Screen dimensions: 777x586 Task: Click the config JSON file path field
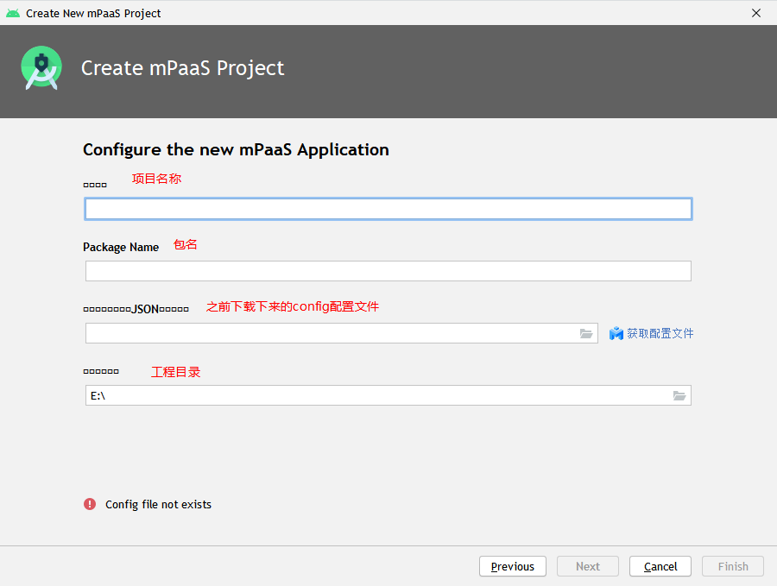tap(332, 333)
